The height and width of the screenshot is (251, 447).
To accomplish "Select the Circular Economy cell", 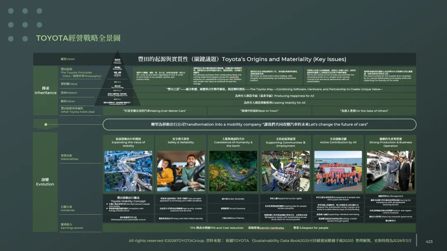I will 233,208.
